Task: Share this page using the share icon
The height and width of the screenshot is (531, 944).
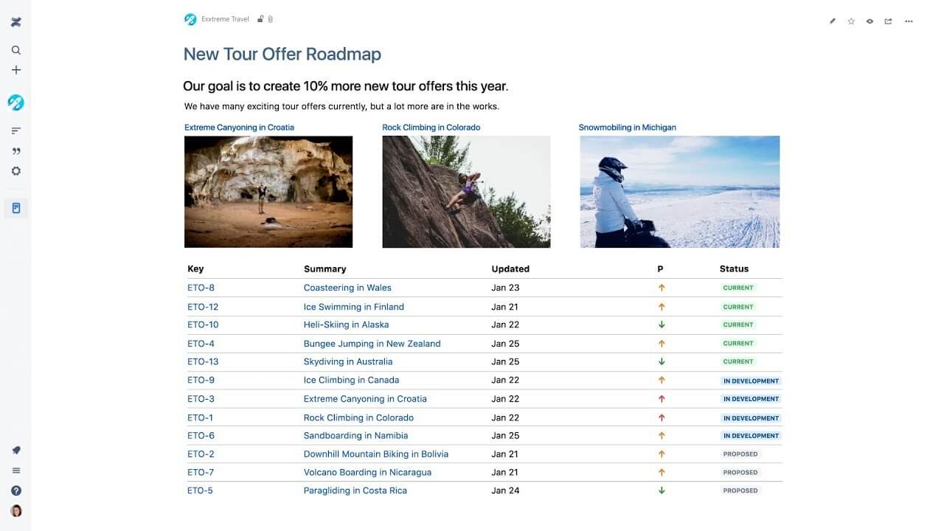Action: click(889, 21)
